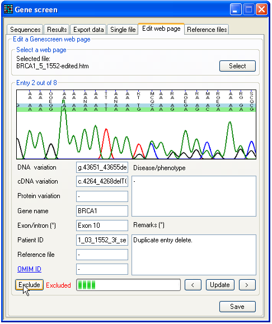Click the 'Entry 2 out of 8' label
Image resolution: width=272 pixels, height=324 pixels.
tap(36, 83)
